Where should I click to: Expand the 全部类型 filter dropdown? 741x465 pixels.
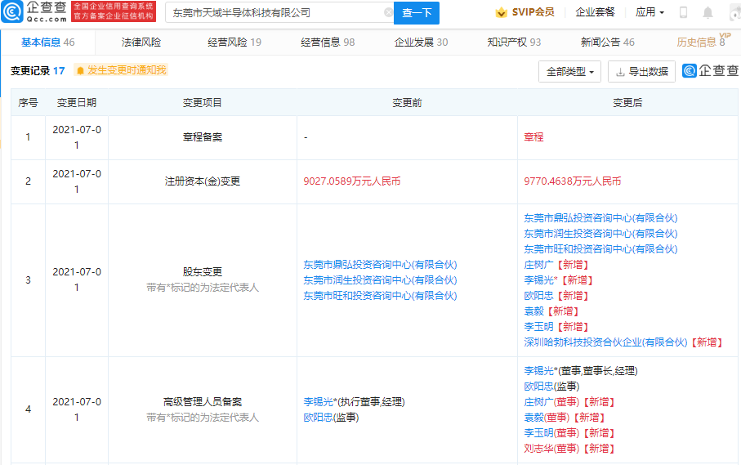coord(569,72)
